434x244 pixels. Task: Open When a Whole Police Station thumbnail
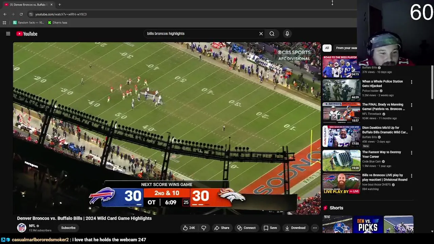coord(341,89)
